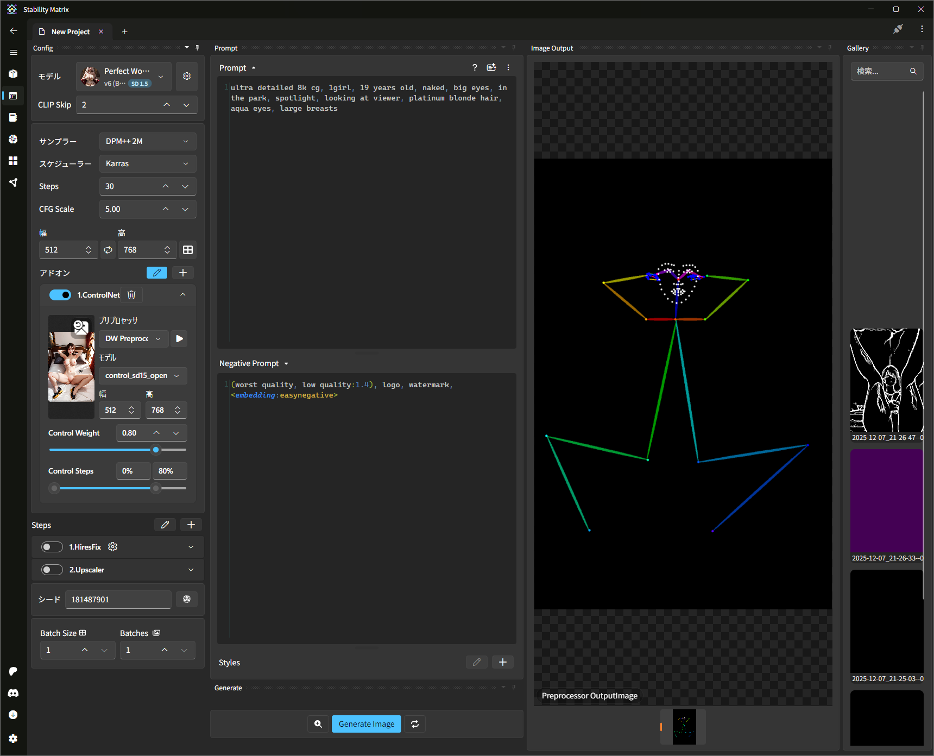The image size is (934, 756).
Task: Click the prompt help question mark
Action: pos(475,67)
